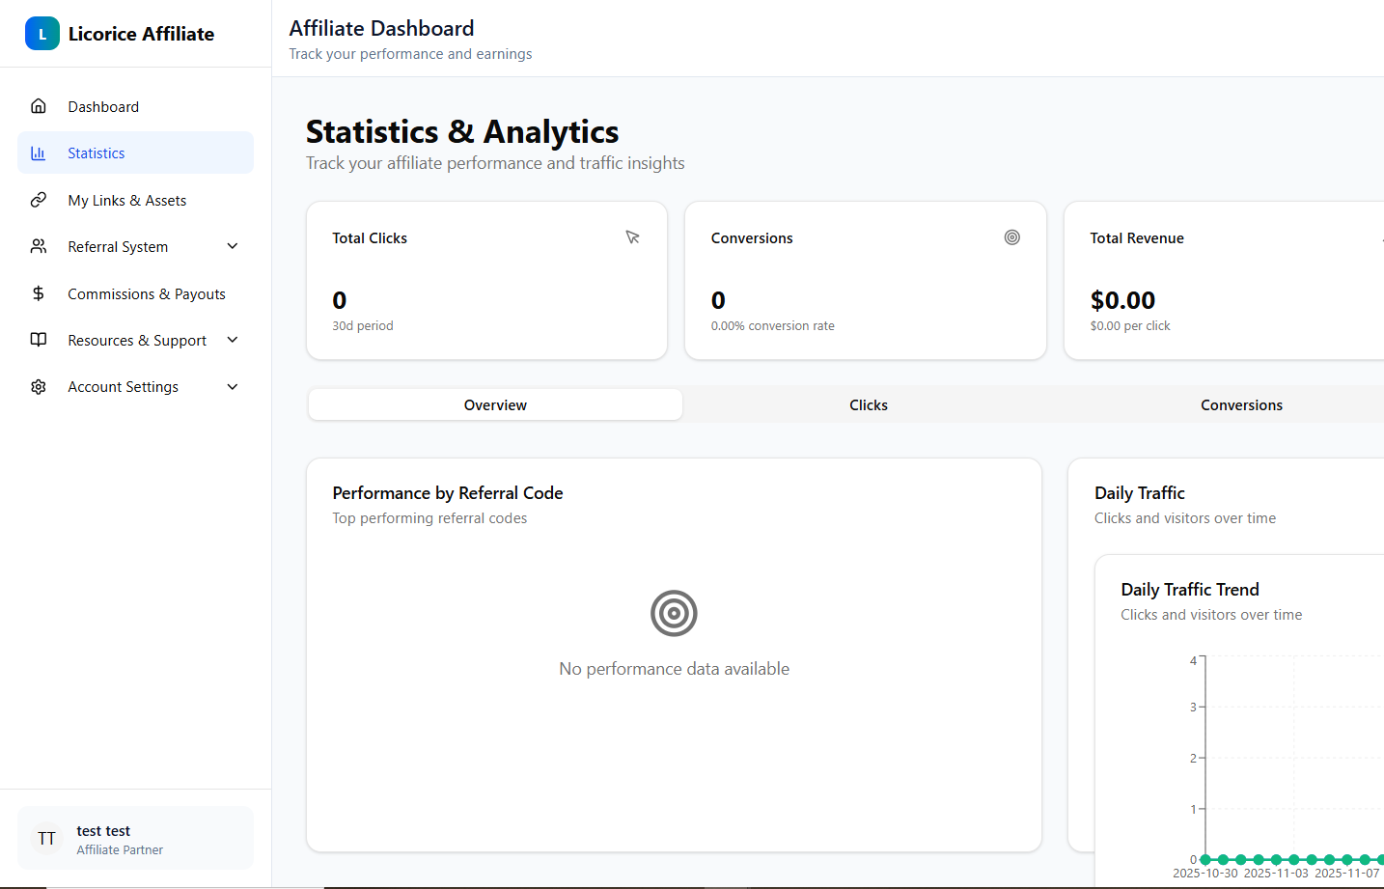Screen dimensions: 1384x889
Task: Click the Referral System people icon
Action: (x=39, y=247)
